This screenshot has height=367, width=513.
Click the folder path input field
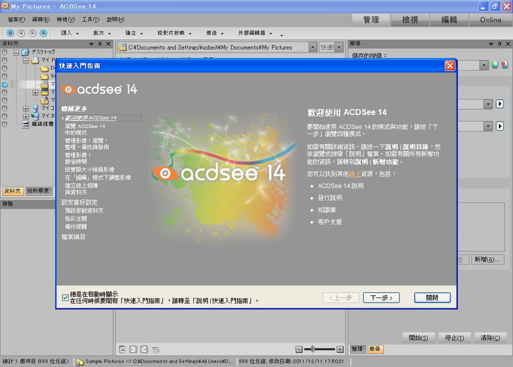(x=214, y=47)
